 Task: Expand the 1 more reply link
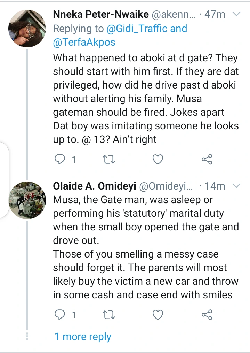[83, 337]
